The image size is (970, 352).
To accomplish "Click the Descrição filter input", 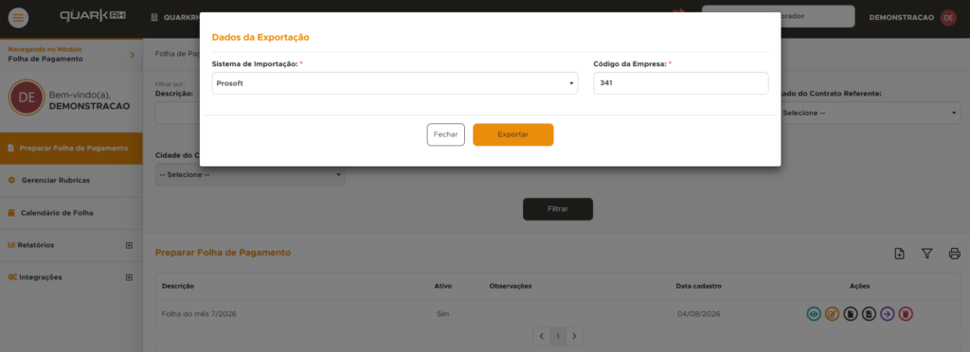I will click(x=177, y=113).
